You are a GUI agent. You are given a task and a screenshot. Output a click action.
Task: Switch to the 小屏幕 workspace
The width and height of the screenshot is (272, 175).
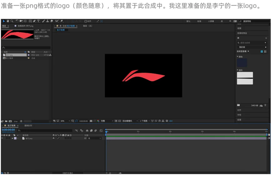pyautogui.click(x=211, y=21)
